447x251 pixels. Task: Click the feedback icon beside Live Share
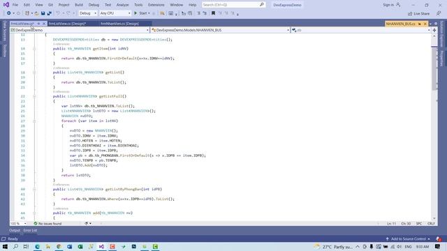click(x=439, y=13)
